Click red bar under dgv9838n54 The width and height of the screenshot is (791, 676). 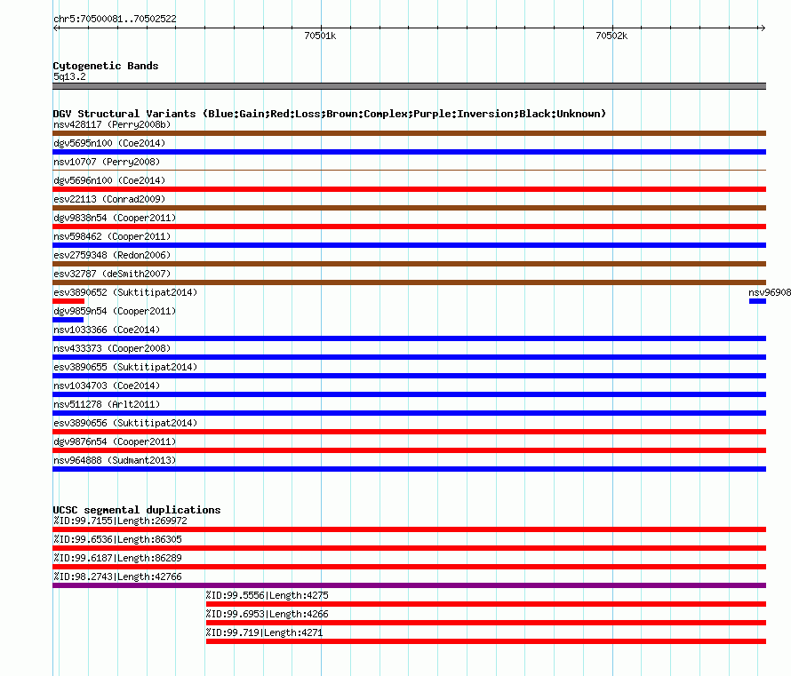(409, 227)
